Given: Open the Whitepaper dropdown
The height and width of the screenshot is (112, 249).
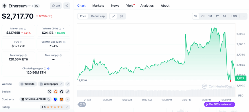Looking at the screenshot, I should [x=51, y=84].
